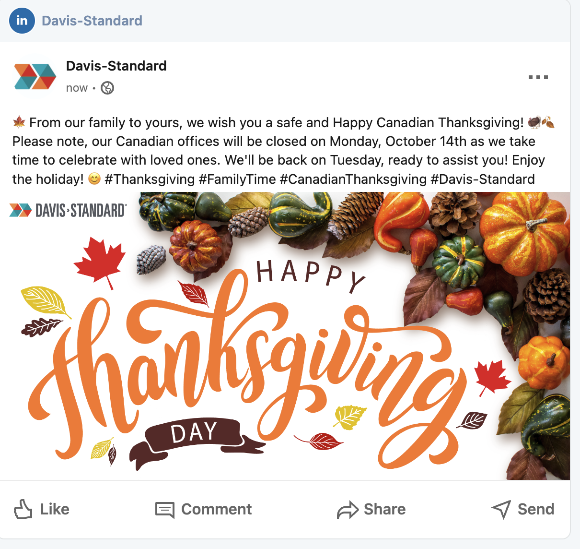Image resolution: width=580 pixels, height=549 pixels.
Task: Open the Happy Thanksgiving Day image
Action: coord(285,336)
